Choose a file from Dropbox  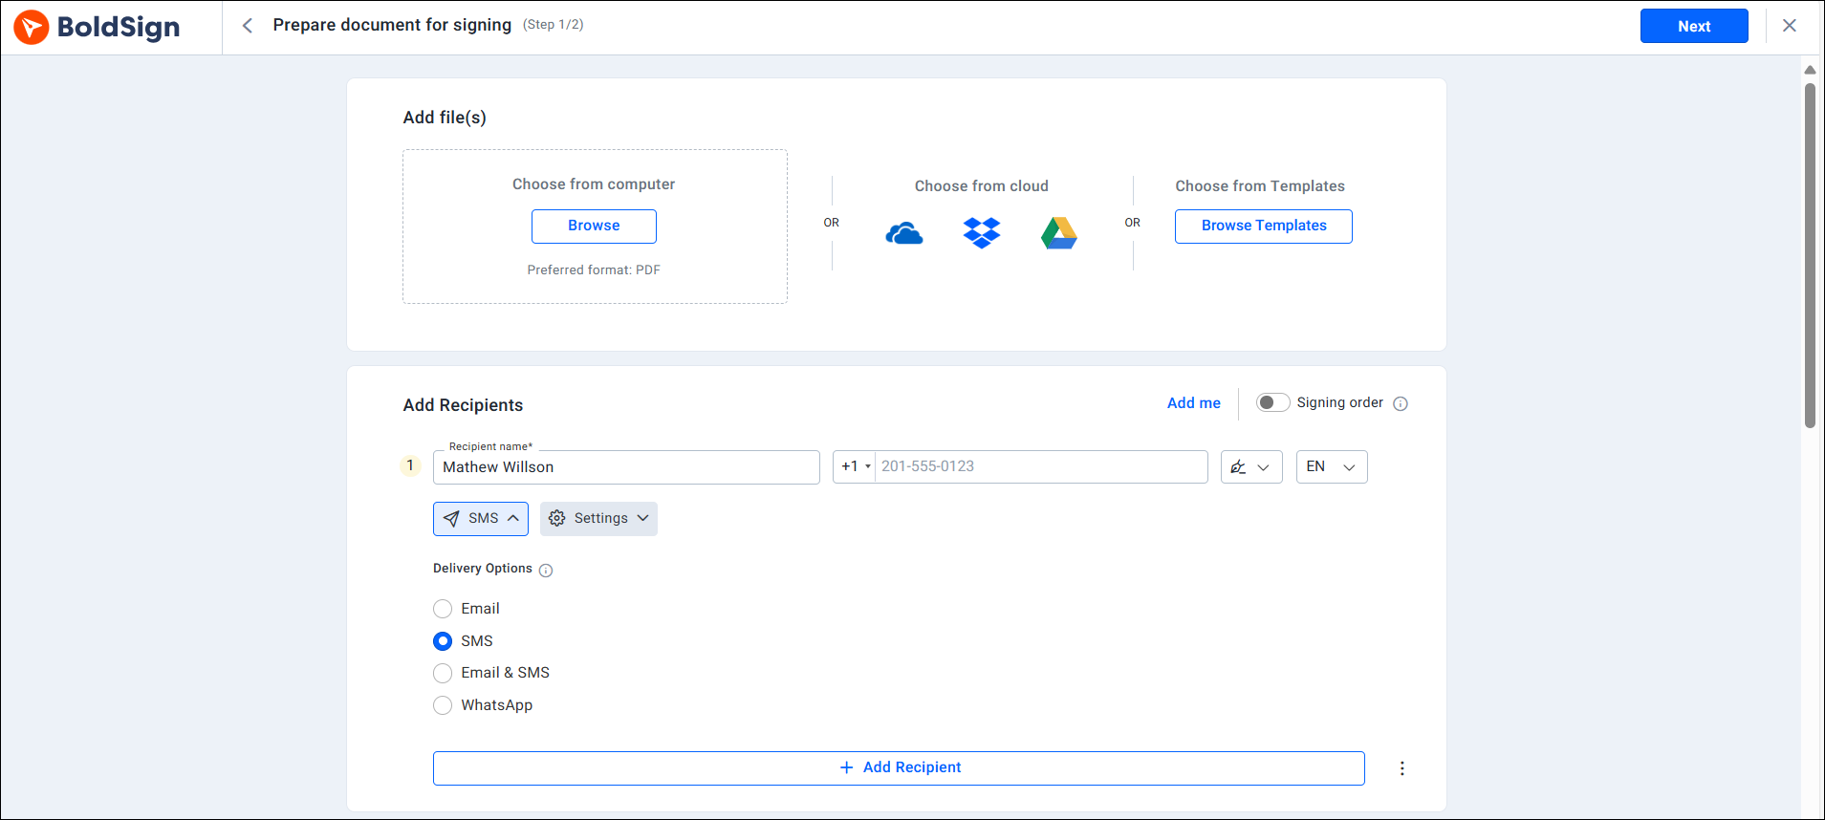(x=982, y=232)
